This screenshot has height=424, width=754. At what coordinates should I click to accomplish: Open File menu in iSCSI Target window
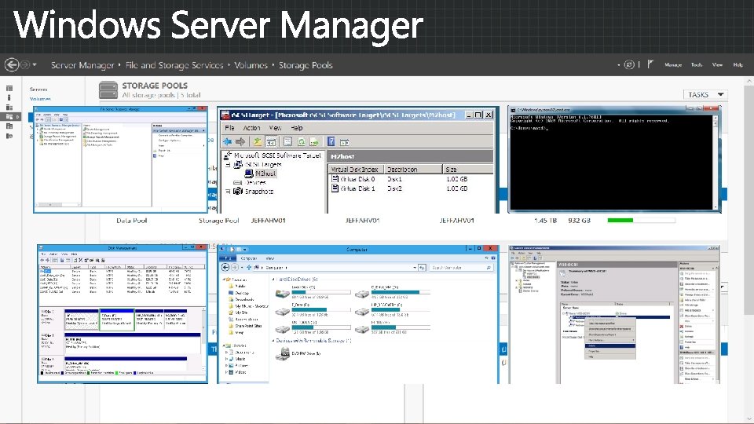pyautogui.click(x=230, y=128)
